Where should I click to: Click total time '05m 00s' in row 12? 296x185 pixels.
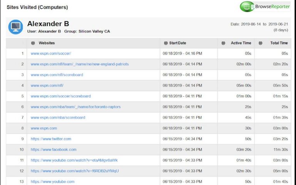point(281,171)
